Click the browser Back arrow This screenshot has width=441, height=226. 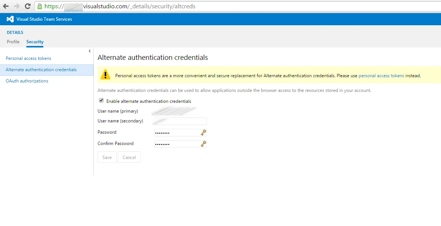pos(6,6)
